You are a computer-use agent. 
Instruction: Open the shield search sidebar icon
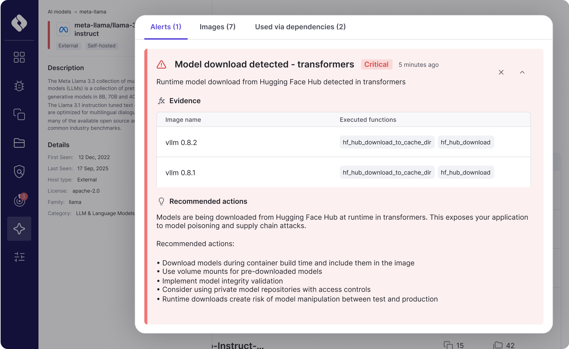tap(19, 171)
